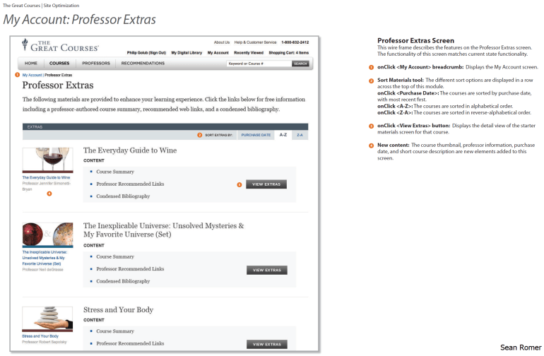Sort extras by Purchase Date
Viewport: 544px width, 356px height.
pyautogui.click(x=256, y=134)
